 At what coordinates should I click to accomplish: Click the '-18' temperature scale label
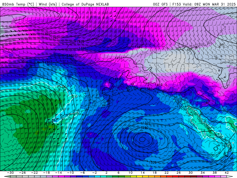[x=47, y=173]
